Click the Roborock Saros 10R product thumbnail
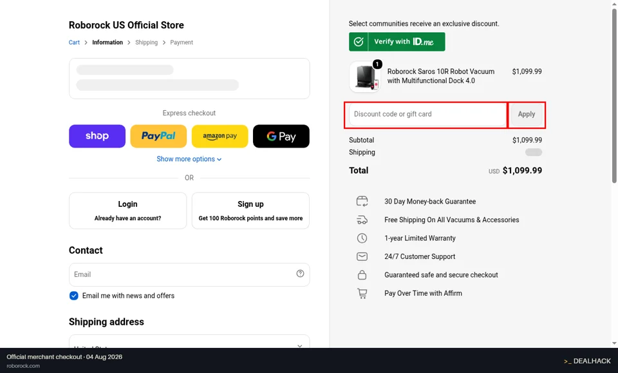This screenshot has height=373, width=618. coord(365,77)
